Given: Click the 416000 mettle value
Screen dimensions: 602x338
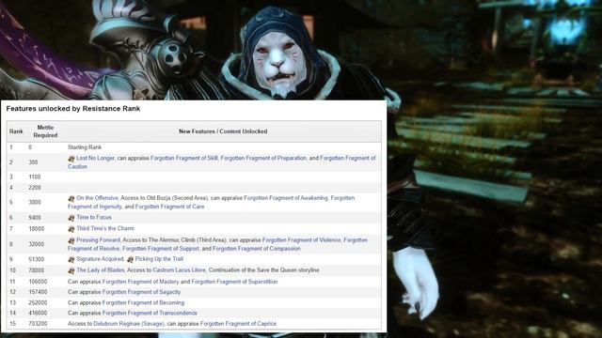Looking at the screenshot, I should point(38,313).
